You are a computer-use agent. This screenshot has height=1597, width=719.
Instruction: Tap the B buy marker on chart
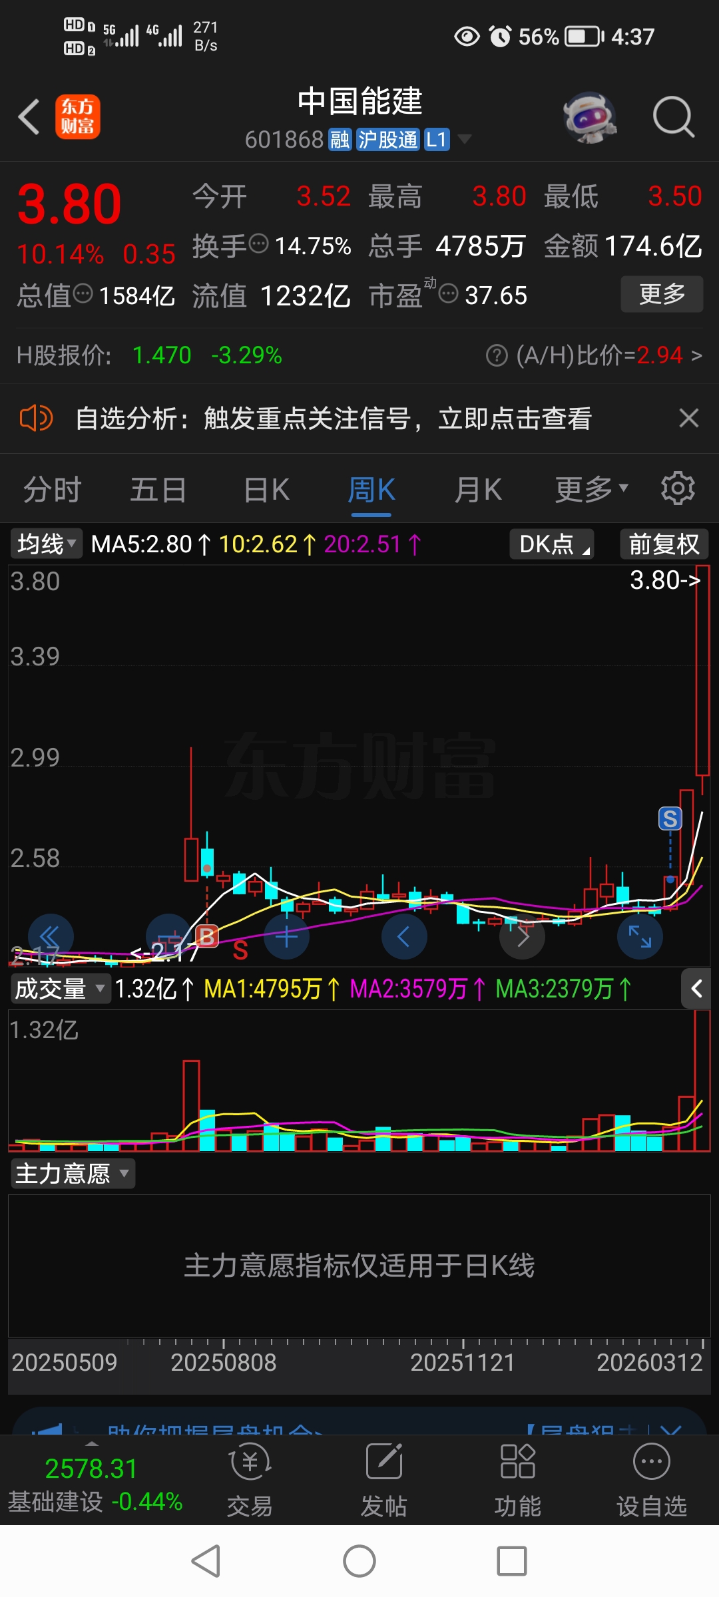207,936
